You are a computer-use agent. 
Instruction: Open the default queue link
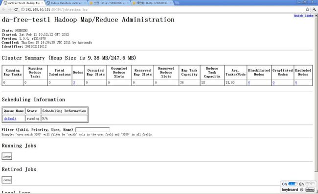point(10,119)
